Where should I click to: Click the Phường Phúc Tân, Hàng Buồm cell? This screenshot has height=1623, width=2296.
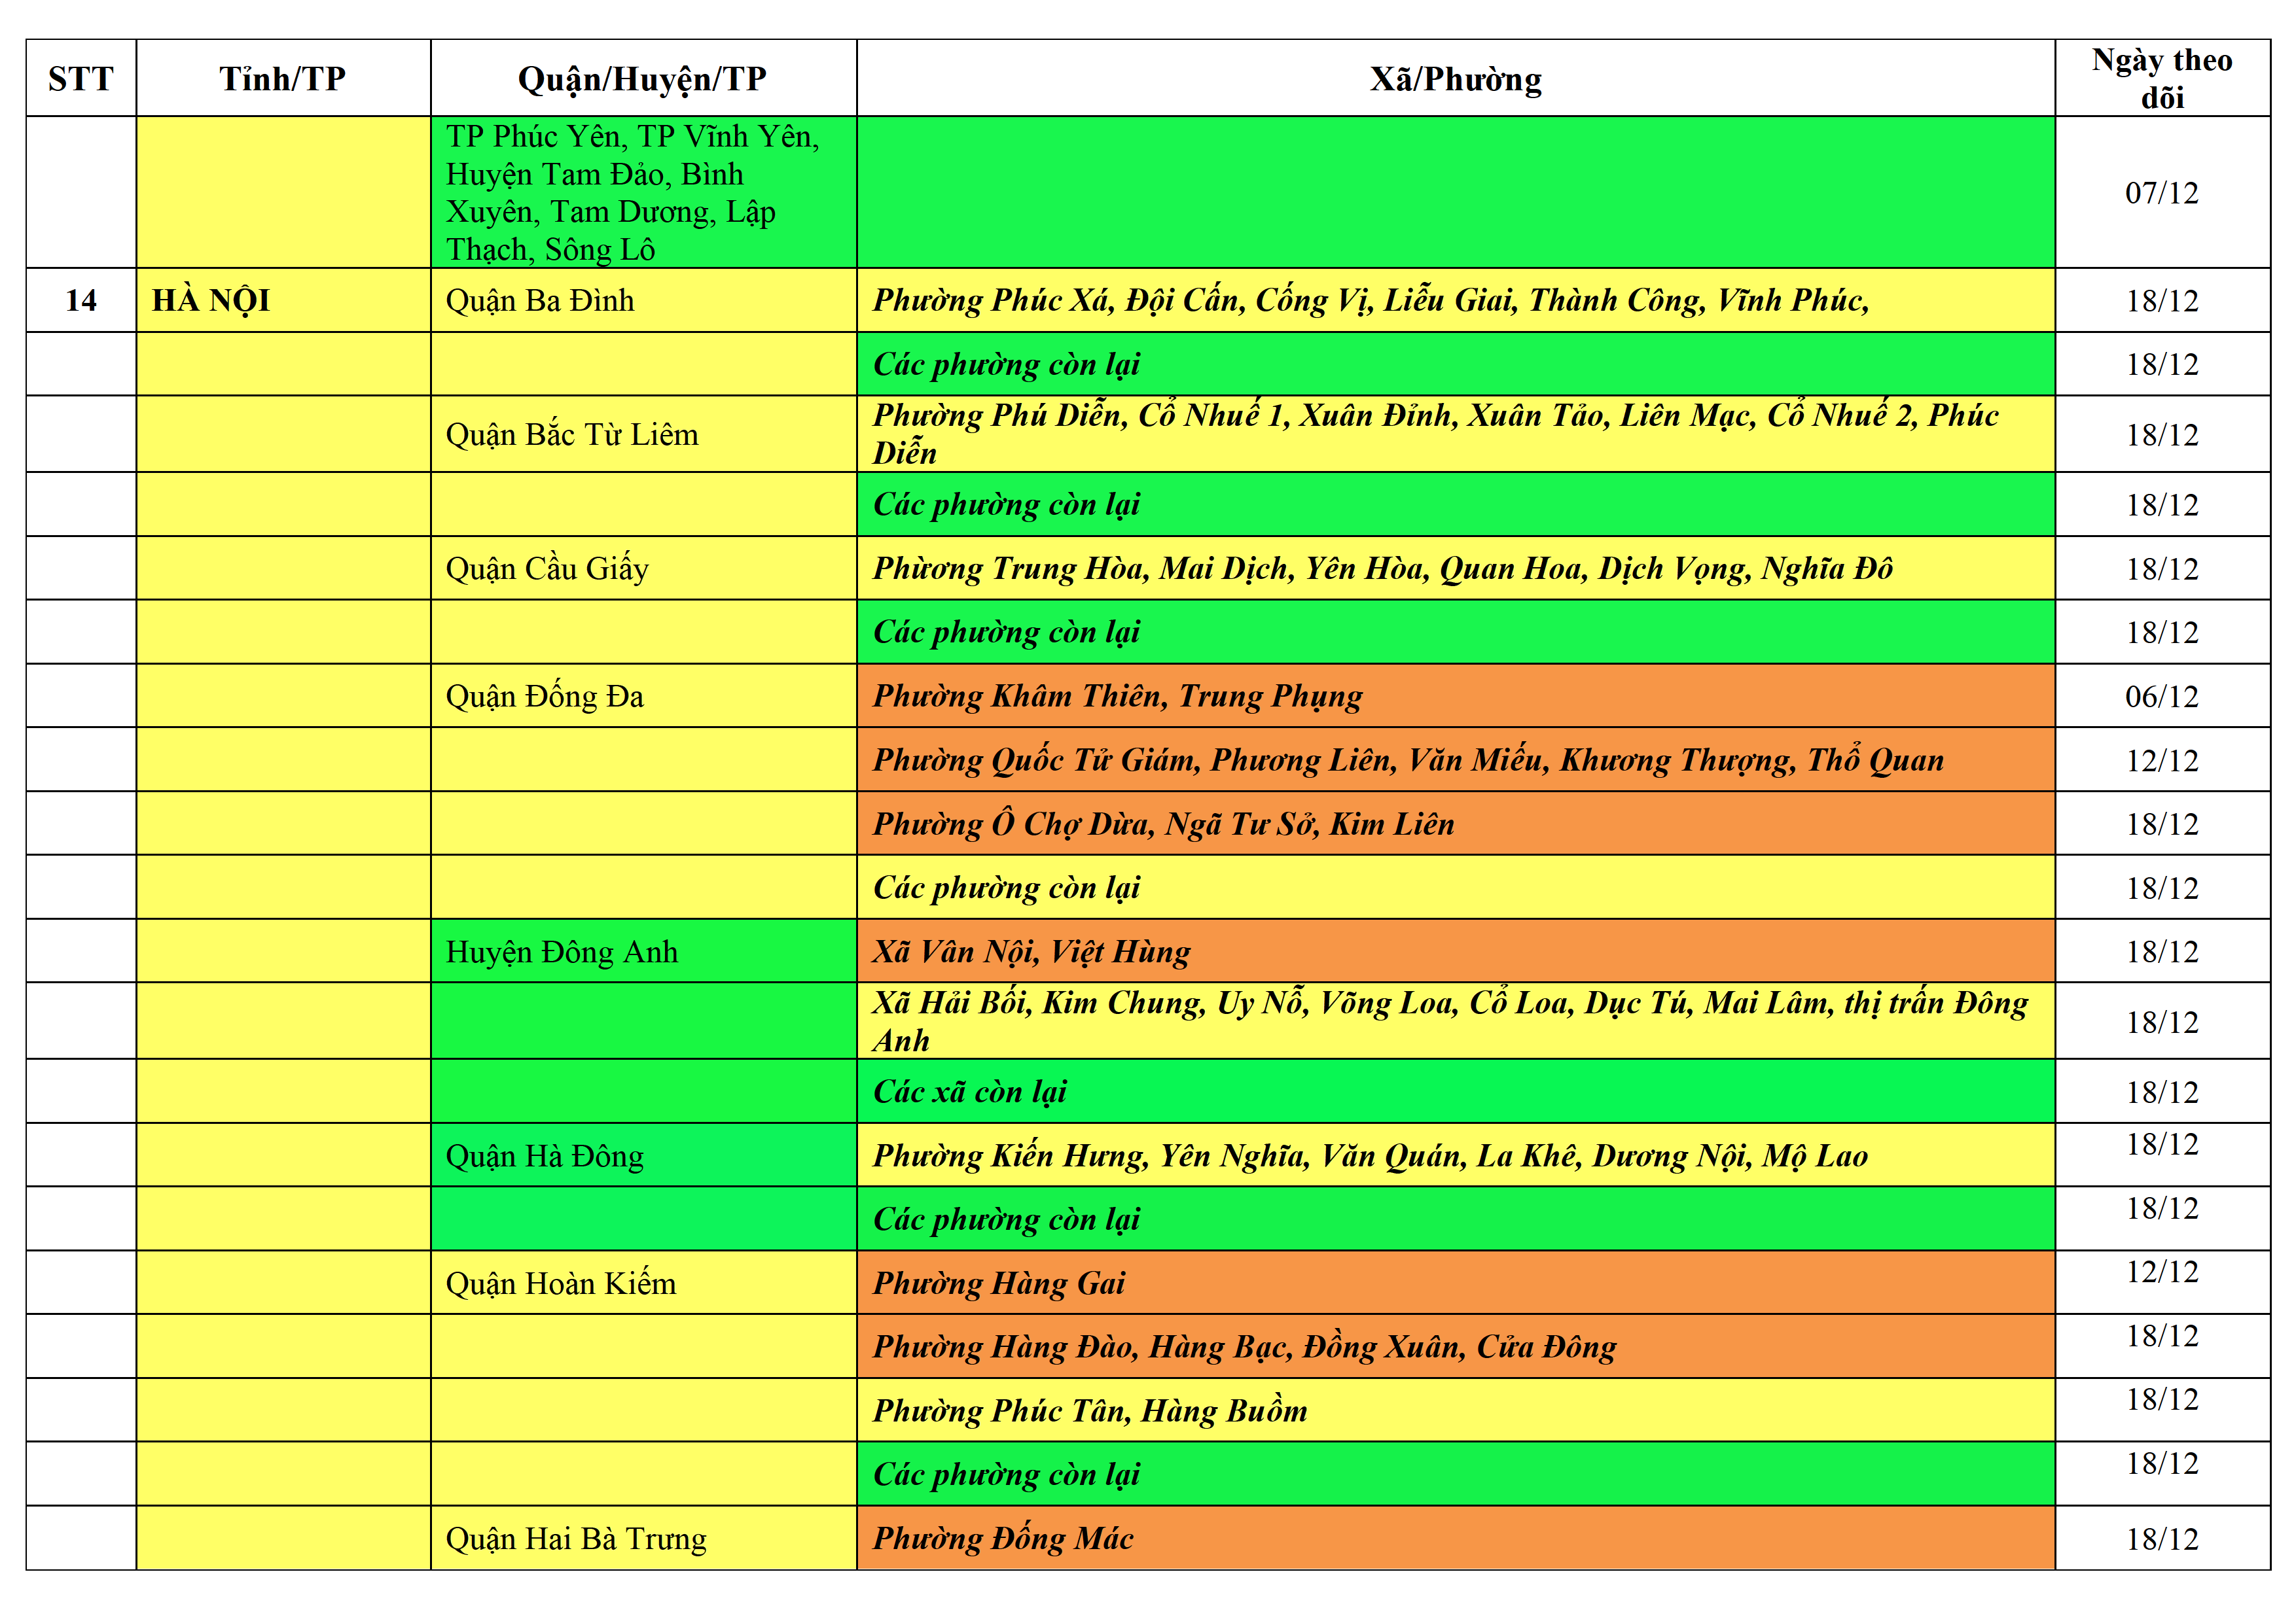click(1455, 1410)
